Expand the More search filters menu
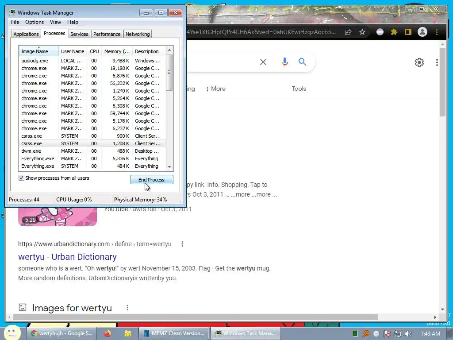The height and width of the screenshot is (340, 453). [215, 89]
